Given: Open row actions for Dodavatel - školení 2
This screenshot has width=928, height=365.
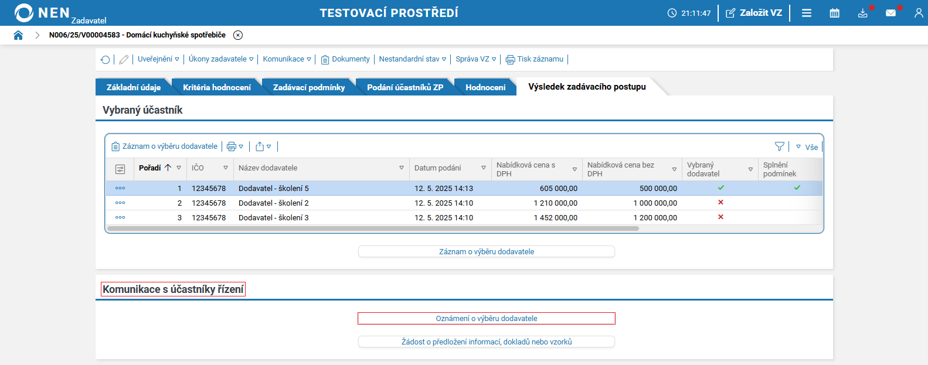Looking at the screenshot, I should [120, 203].
